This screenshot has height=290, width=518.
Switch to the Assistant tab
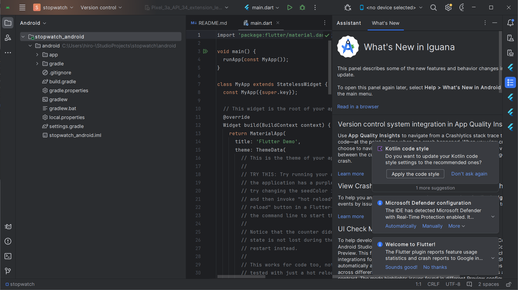(x=349, y=23)
